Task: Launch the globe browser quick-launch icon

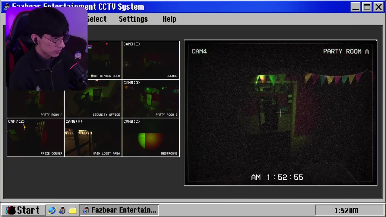Action: 52,210
